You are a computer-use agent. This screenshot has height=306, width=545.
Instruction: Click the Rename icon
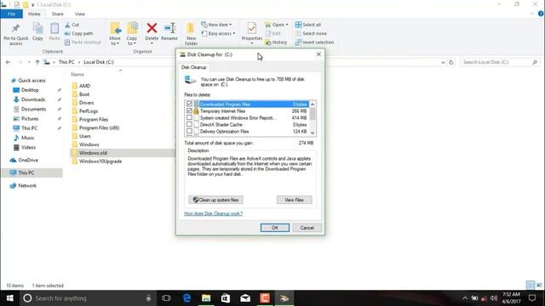click(169, 28)
